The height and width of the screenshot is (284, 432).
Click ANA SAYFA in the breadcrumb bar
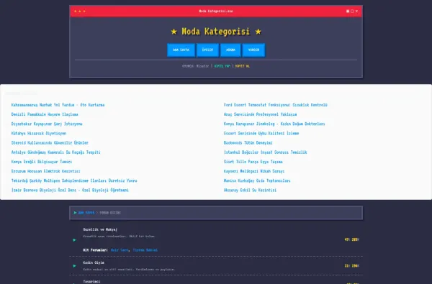pyautogui.click(x=86, y=213)
